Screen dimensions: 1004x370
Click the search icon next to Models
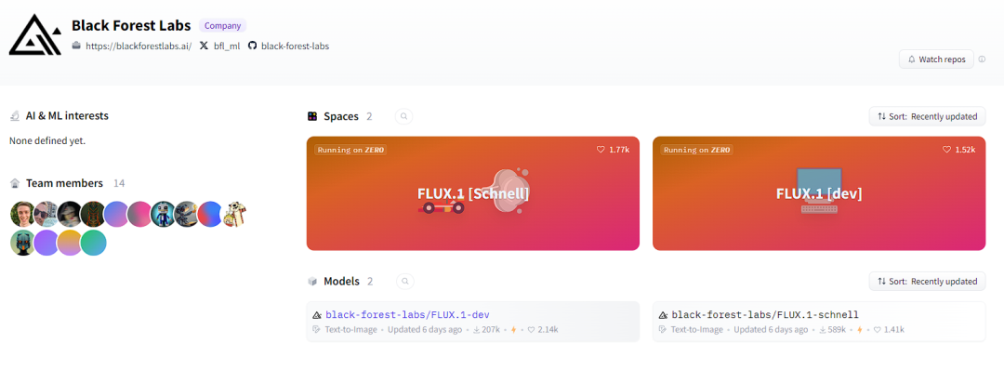point(405,281)
